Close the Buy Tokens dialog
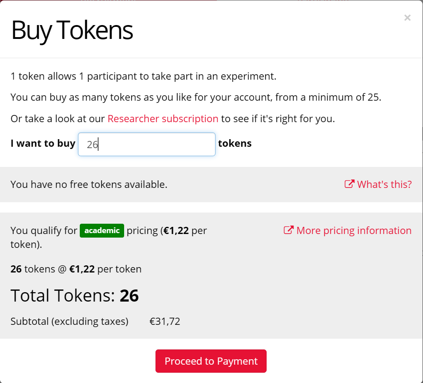 [407, 18]
